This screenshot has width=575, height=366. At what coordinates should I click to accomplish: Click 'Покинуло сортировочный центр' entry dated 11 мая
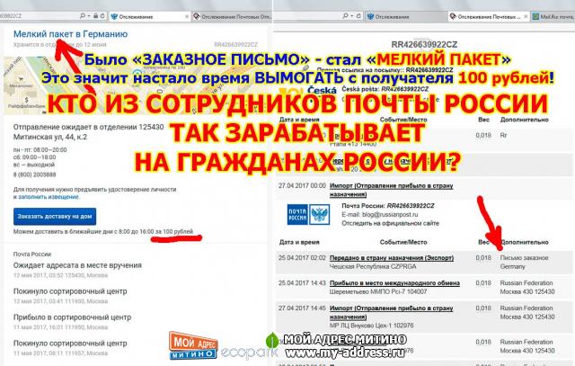coord(70,344)
